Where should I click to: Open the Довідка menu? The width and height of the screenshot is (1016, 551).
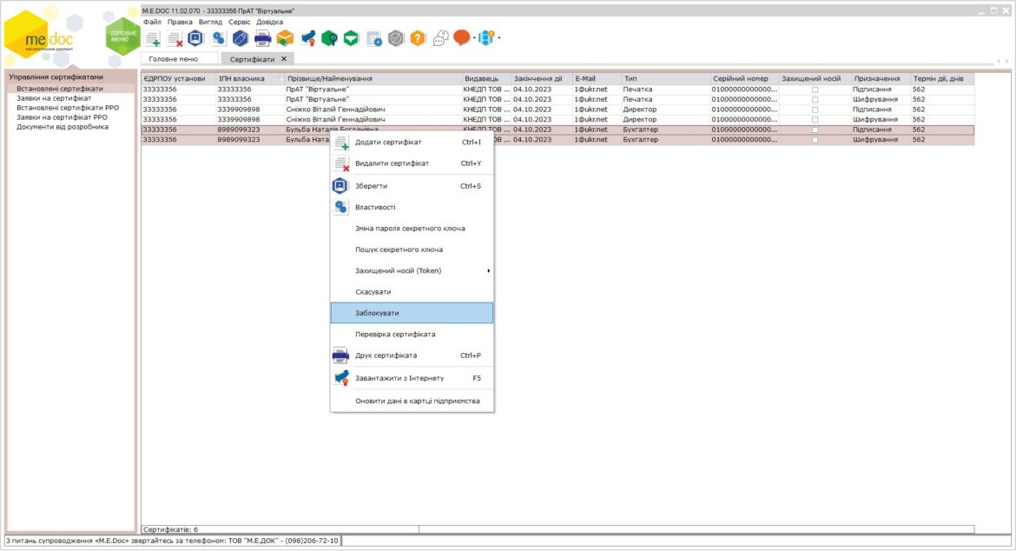pyautogui.click(x=269, y=22)
